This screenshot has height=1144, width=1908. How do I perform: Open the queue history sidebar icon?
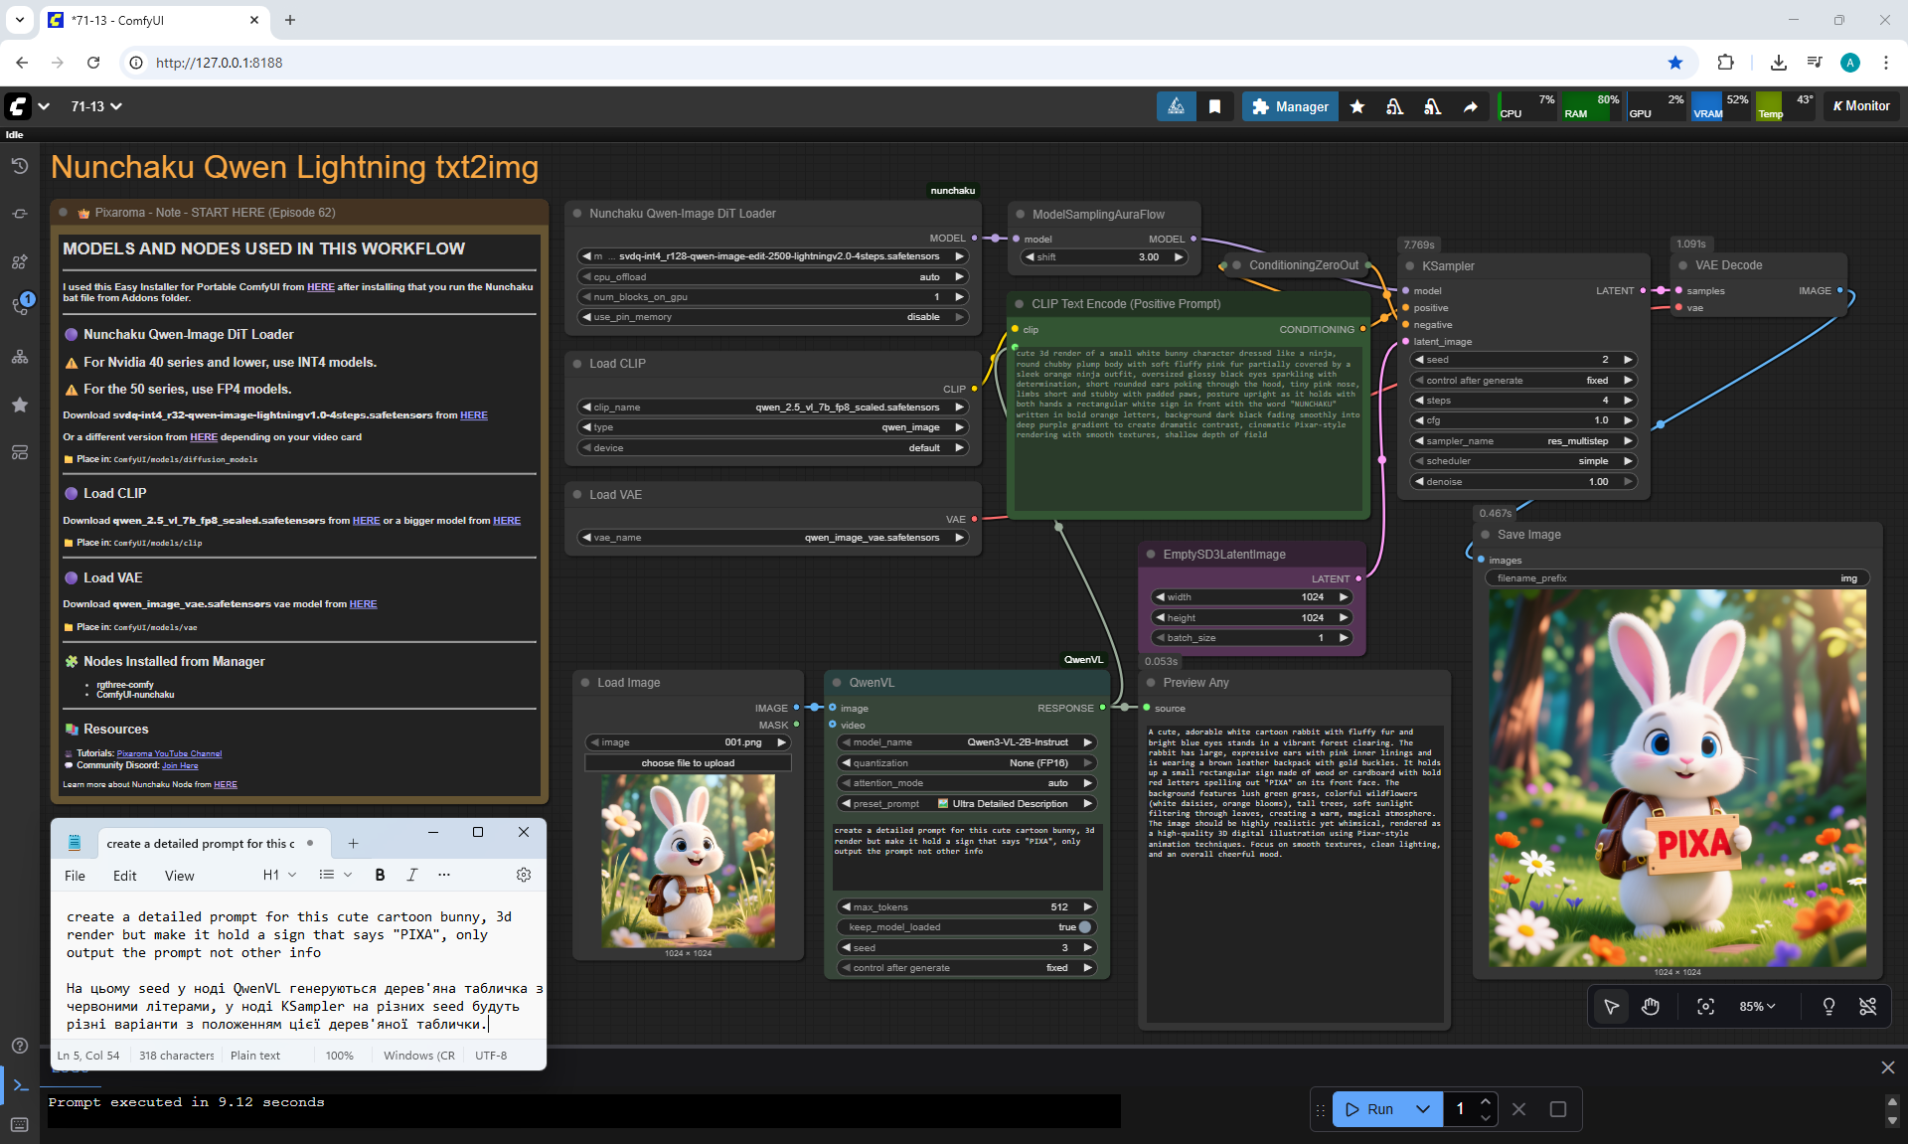[20, 166]
